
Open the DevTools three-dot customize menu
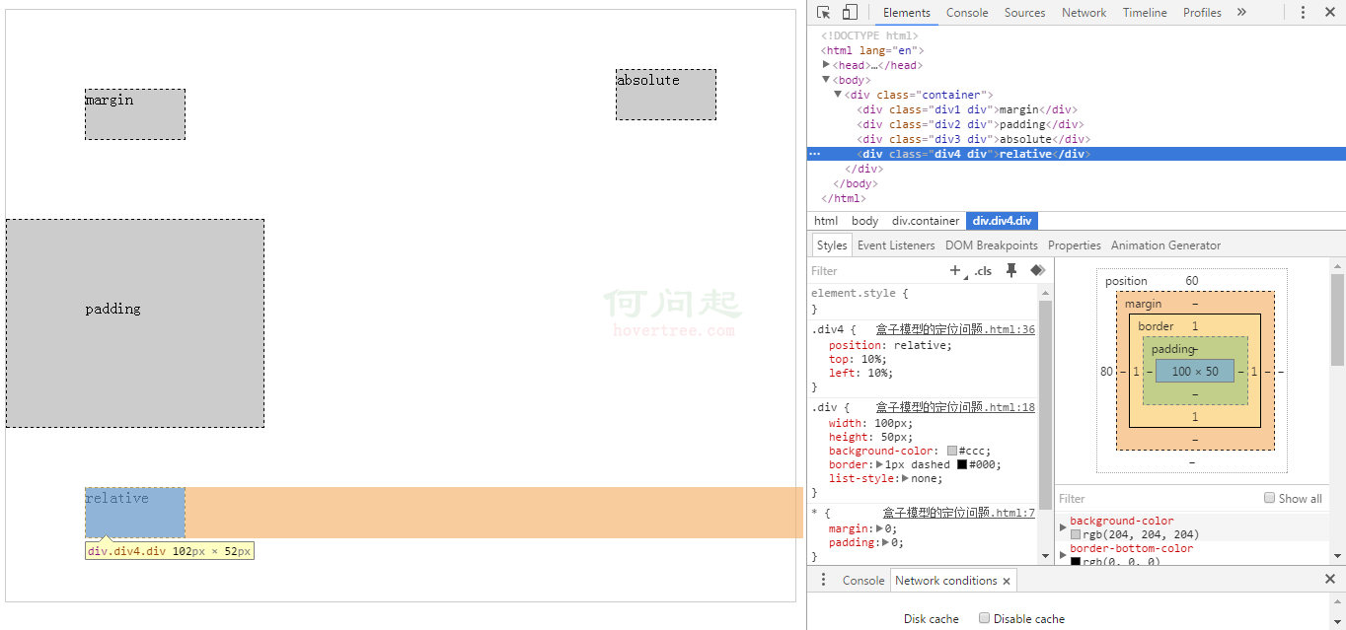(1303, 13)
